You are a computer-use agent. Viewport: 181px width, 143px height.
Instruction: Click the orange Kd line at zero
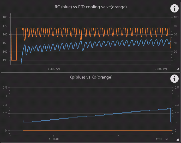pos(98,130)
